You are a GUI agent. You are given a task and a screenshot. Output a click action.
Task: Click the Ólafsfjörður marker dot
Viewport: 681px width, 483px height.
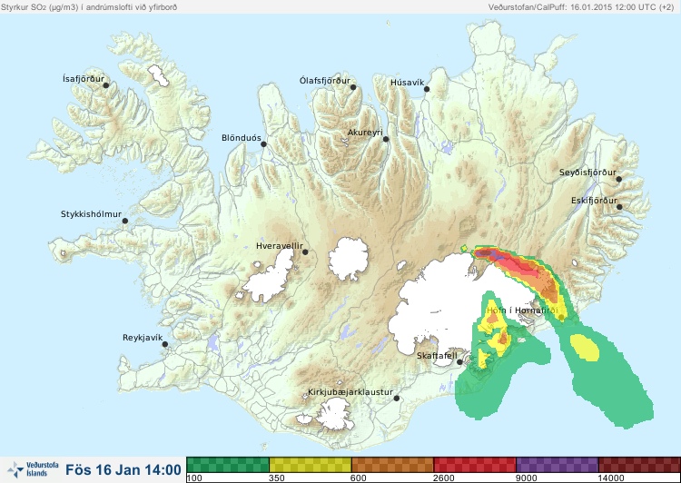pyautogui.click(x=353, y=87)
